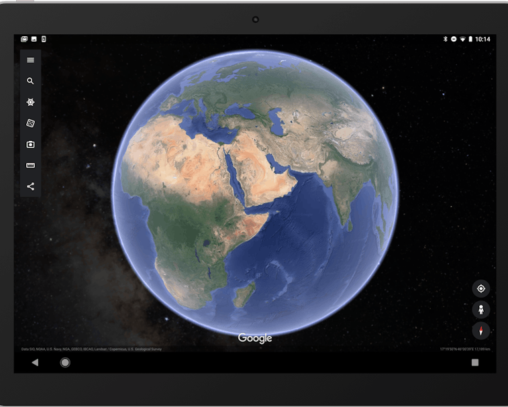Tap the recent apps square button

(x=475, y=362)
